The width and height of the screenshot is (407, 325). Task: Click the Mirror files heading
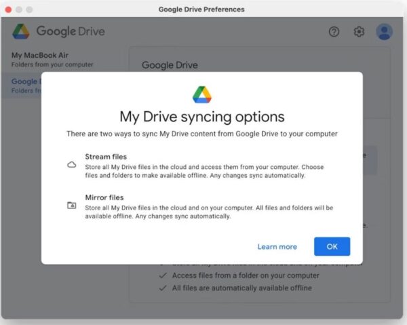(x=104, y=197)
